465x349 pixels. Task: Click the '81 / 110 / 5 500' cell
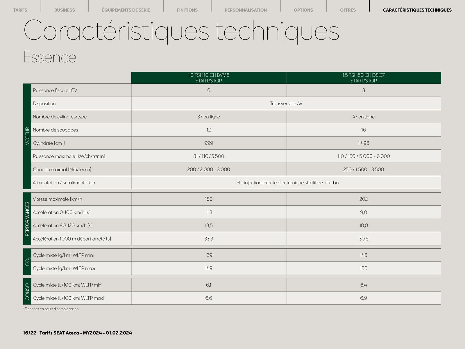[209, 156]
